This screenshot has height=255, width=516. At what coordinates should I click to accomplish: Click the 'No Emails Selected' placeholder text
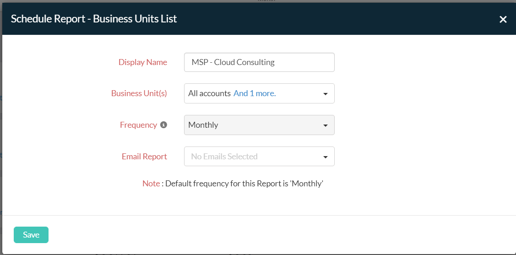pyautogui.click(x=224, y=157)
